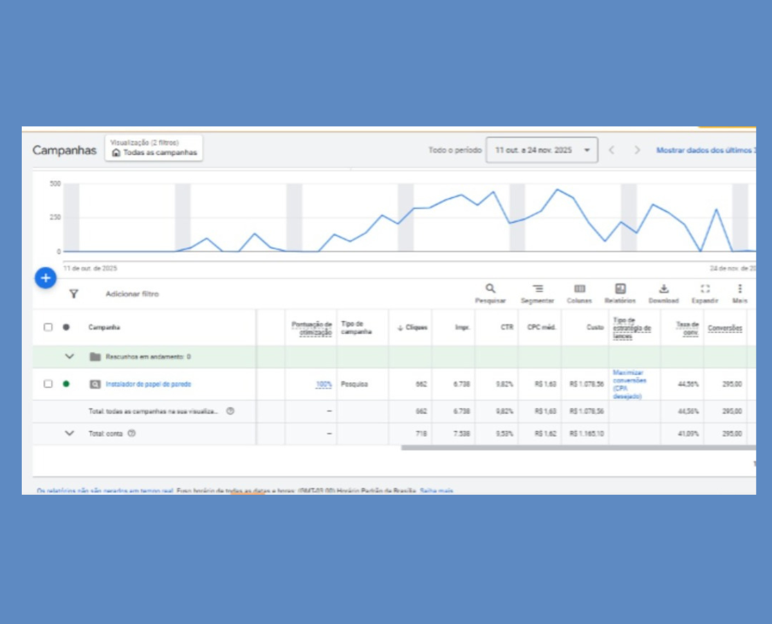The height and width of the screenshot is (624, 772).
Task: Check the Instalador de papel de parede row
Action: (48, 384)
